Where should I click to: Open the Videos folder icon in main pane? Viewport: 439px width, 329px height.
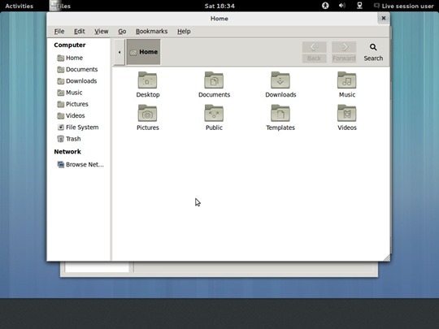(347, 113)
